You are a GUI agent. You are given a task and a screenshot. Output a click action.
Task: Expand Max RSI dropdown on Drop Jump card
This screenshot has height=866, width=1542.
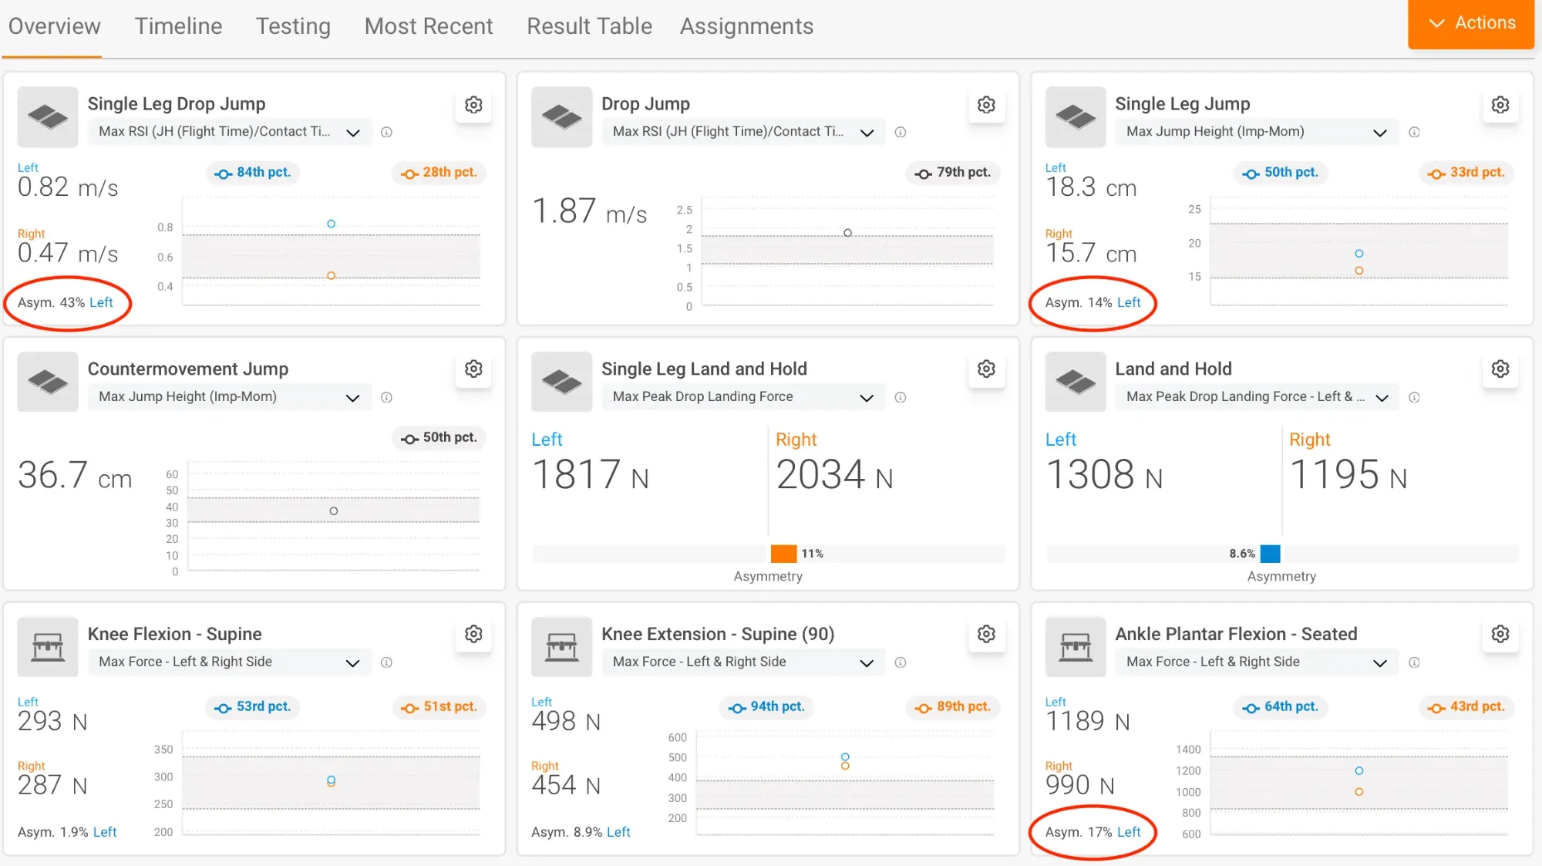pyautogui.click(x=743, y=132)
